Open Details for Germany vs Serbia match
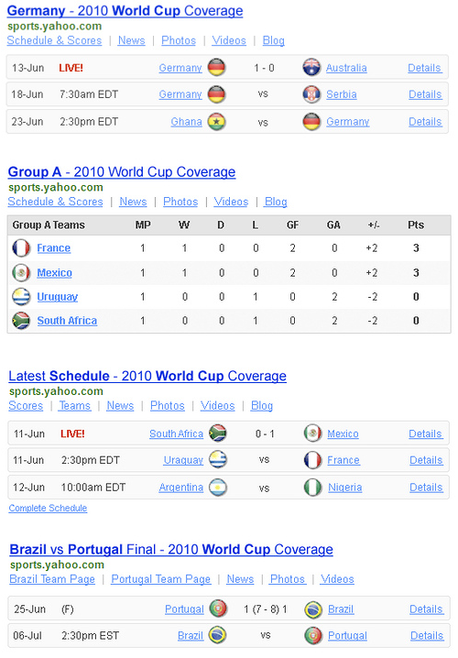This screenshot has height=658, width=458. pyautogui.click(x=425, y=94)
